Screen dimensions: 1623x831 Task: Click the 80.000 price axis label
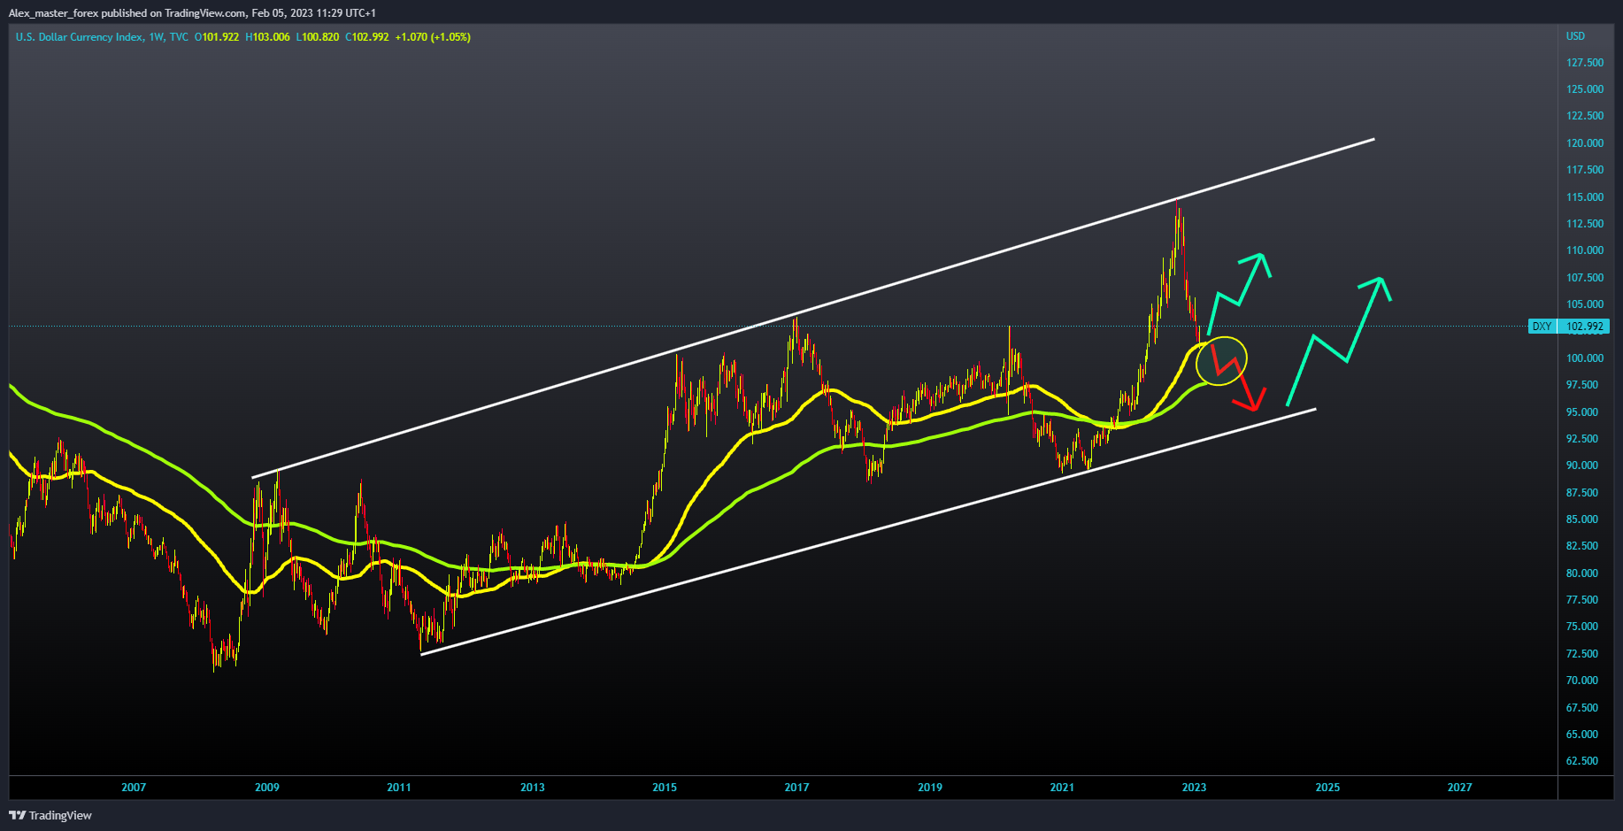point(1582,573)
